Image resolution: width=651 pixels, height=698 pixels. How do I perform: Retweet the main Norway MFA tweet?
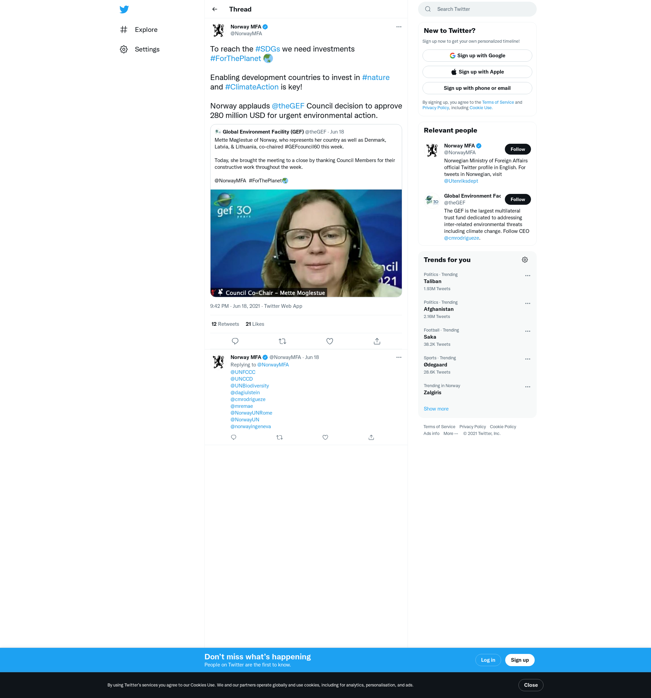click(x=282, y=341)
